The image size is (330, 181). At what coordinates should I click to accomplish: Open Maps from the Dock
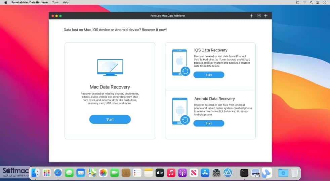pyautogui.click(x=92, y=173)
